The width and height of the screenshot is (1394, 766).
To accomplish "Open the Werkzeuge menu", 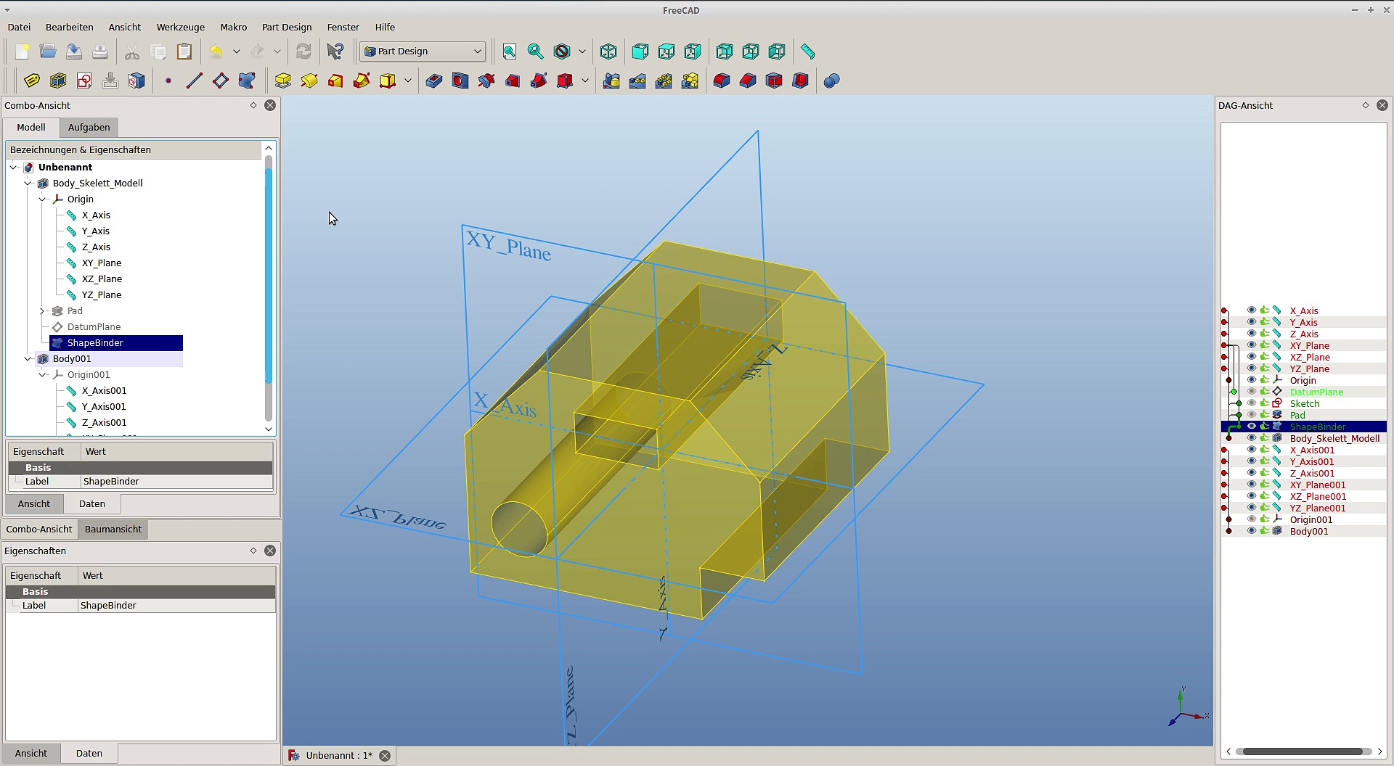I will 180,28.
